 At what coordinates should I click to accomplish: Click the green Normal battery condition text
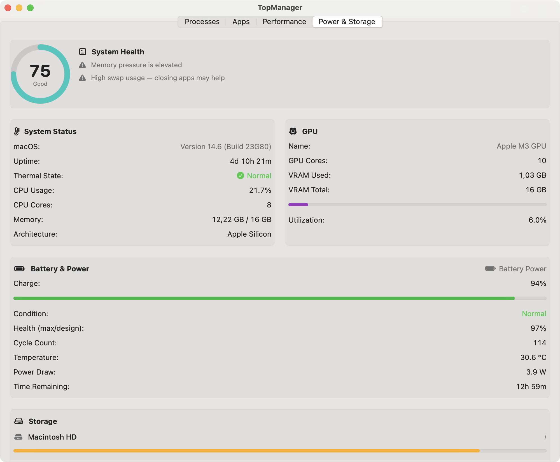pos(534,313)
